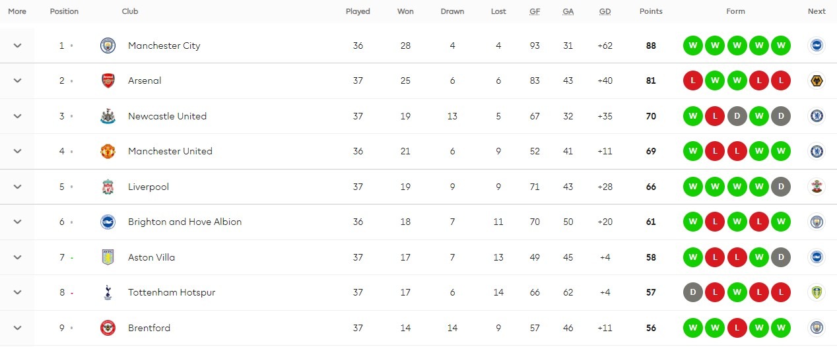
Task: Click the Tottenham Hotspur club crest
Action: [x=108, y=292]
